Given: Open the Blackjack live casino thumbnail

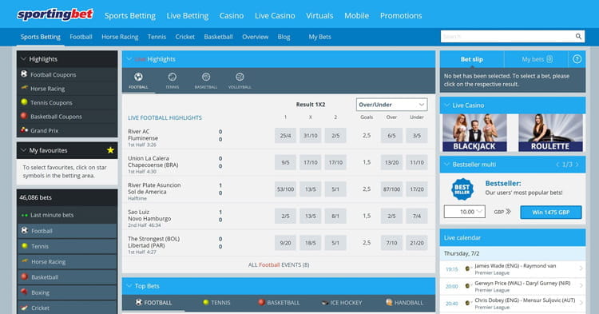Looking at the screenshot, I should 474,133.
